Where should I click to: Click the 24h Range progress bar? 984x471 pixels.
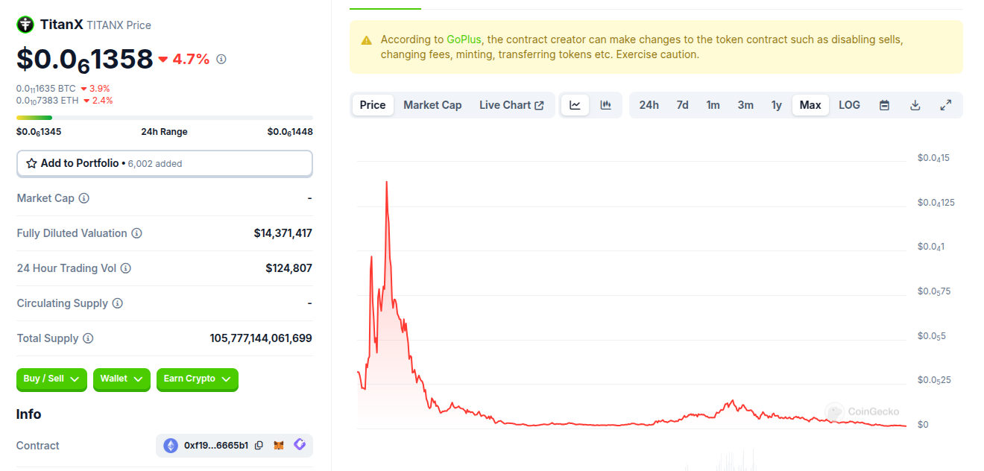[x=165, y=118]
